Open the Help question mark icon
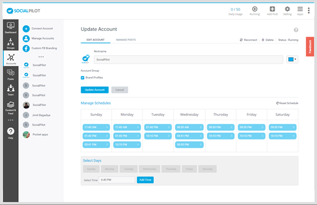The height and width of the screenshot is (205, 317). point(11,131)
